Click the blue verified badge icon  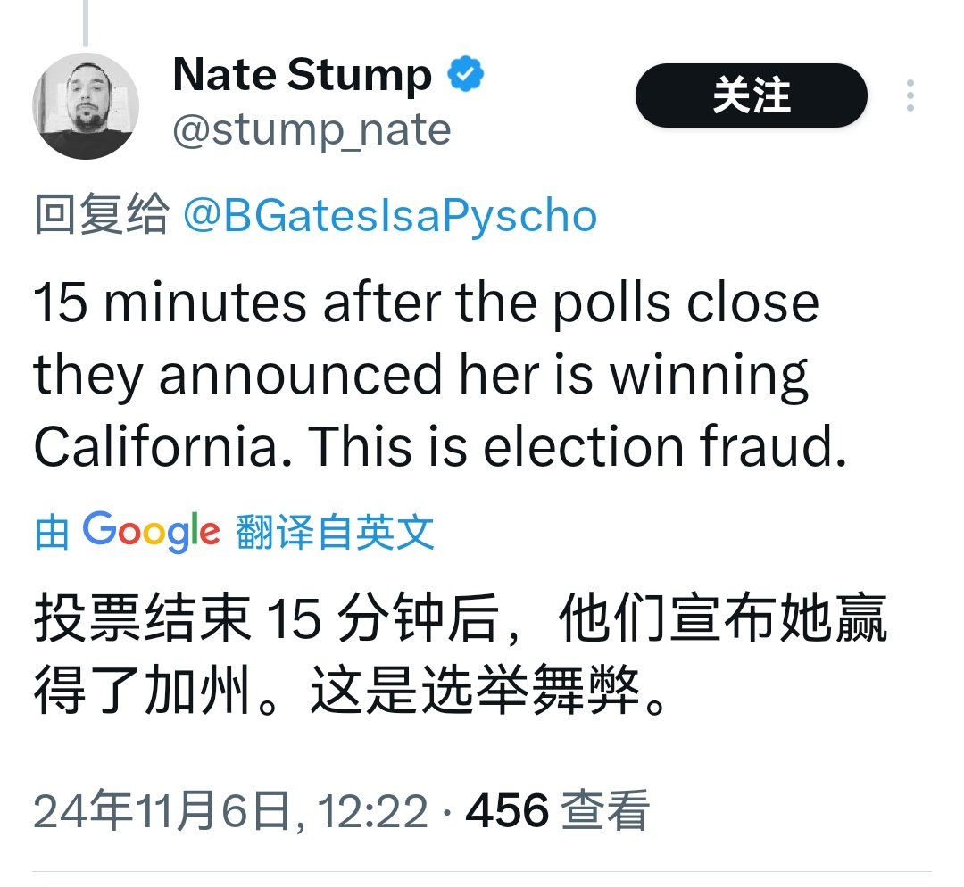(465, 74)
